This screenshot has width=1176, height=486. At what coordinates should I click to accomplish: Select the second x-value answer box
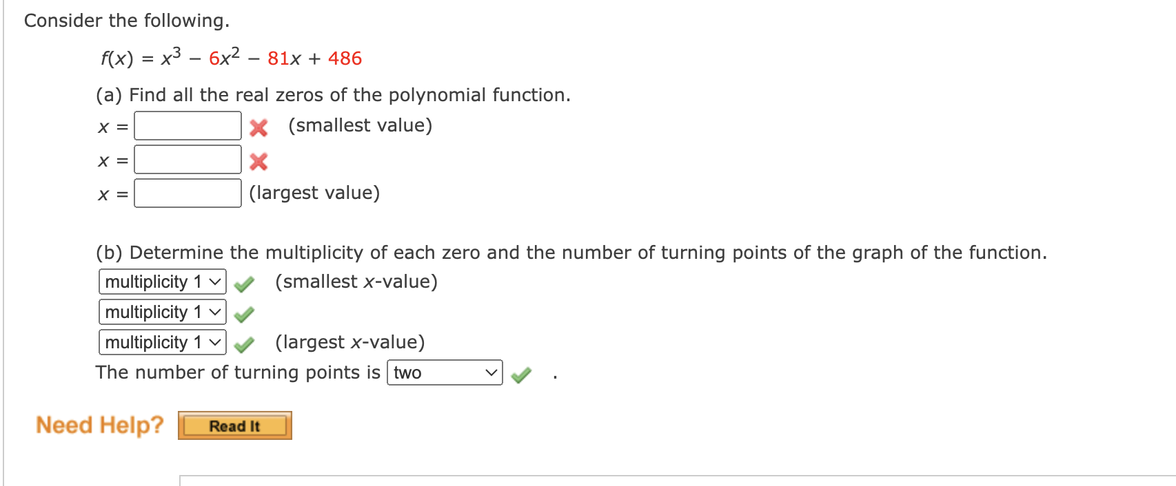click(x=186, y=160)
